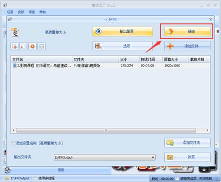Open the 选项 options button

[x=123, y=46]
